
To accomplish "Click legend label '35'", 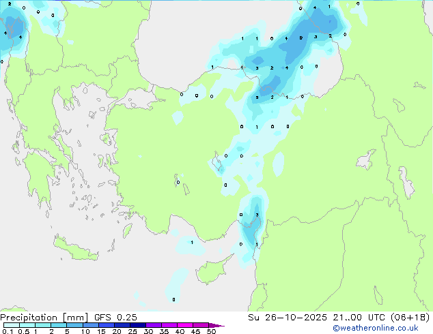I will (164, 331).
